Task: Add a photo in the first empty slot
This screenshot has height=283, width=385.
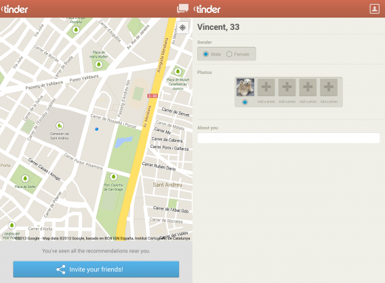Action: point(266,87)
